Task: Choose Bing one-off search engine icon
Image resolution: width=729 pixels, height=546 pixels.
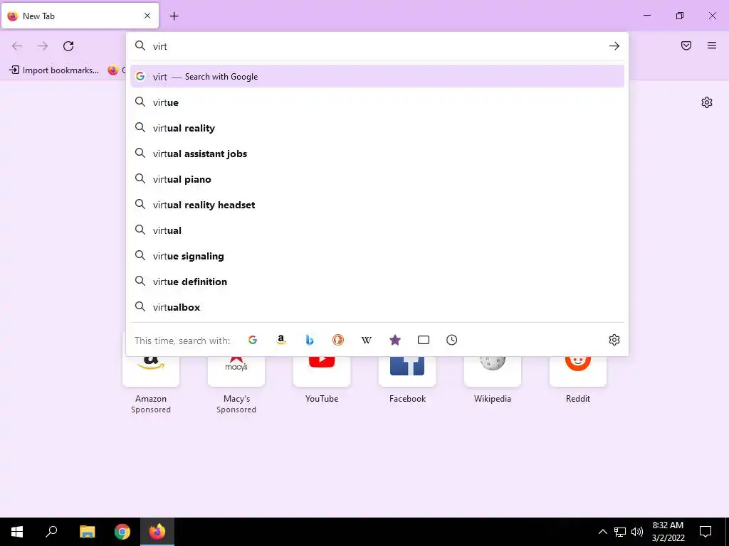Action: (310, 340)
